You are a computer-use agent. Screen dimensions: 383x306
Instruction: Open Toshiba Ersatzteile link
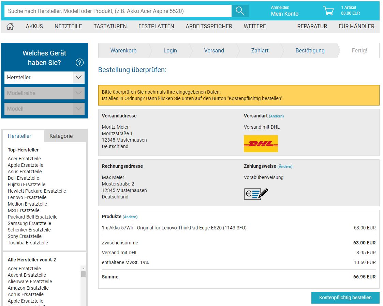[x=28, y=243]
